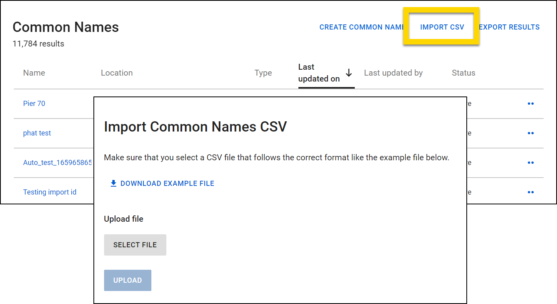Click the Upload button
557x304 pixels.
click(127, 280)
